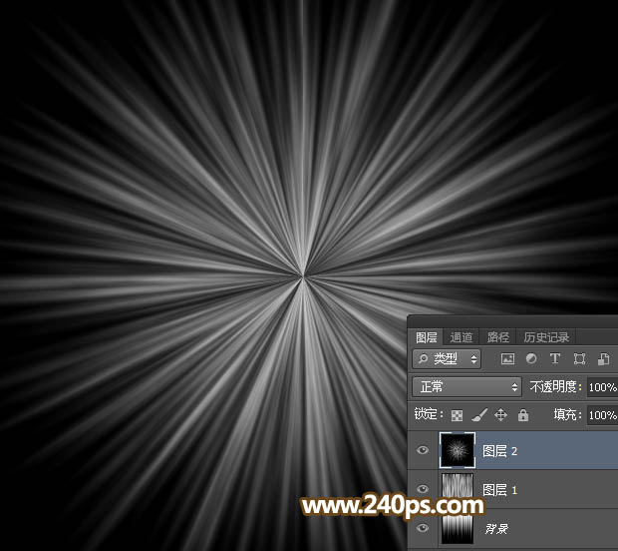618x551 pixels.
Task: Select the layer named 图层 2
Action: coord(499,451)
